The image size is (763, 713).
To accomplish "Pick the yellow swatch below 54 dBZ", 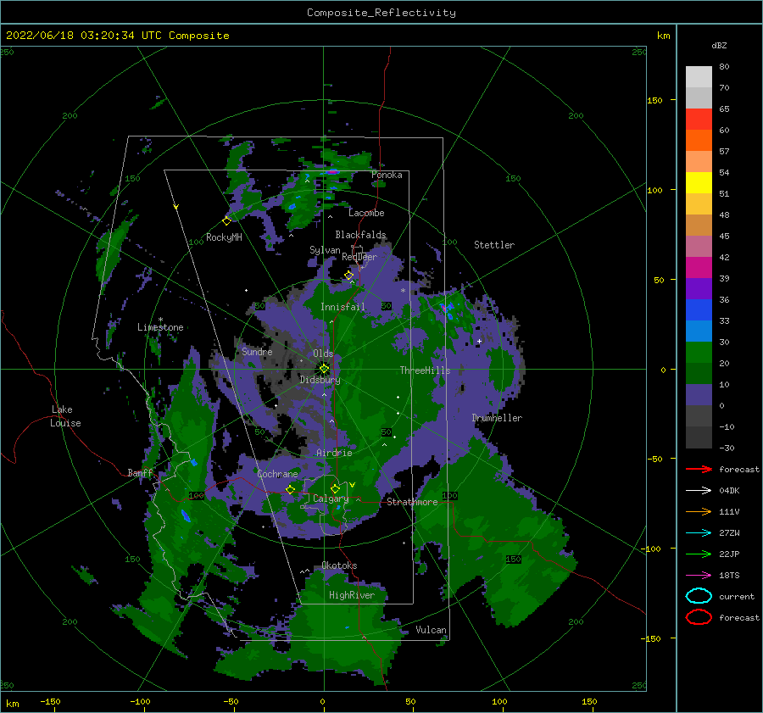I will point(699,182).
